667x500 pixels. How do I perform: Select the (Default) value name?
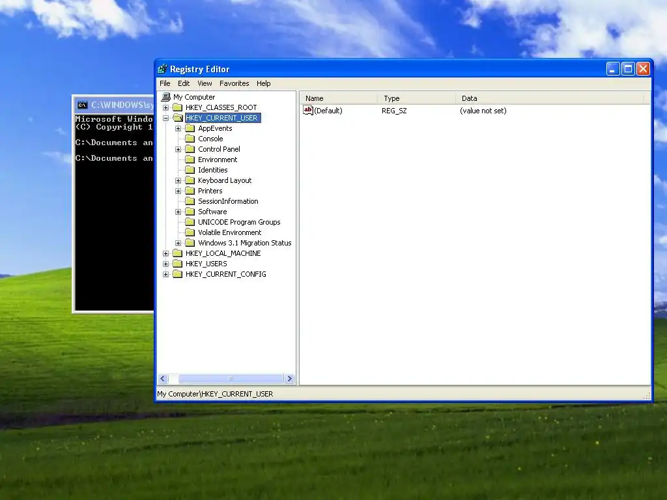pos(328,111)
